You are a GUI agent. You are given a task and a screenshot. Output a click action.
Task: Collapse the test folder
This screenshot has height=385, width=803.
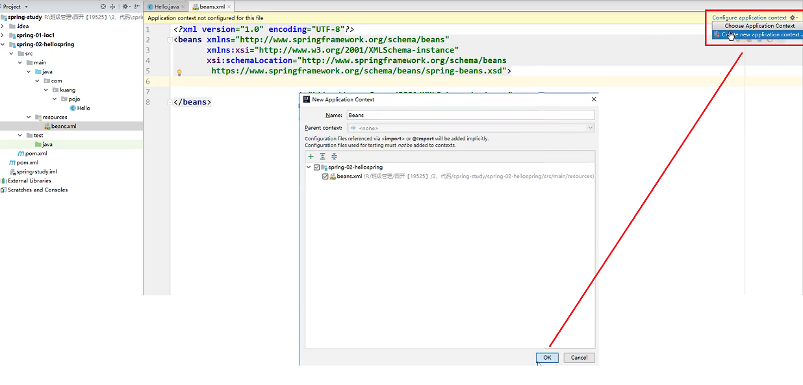pos(20,135)
